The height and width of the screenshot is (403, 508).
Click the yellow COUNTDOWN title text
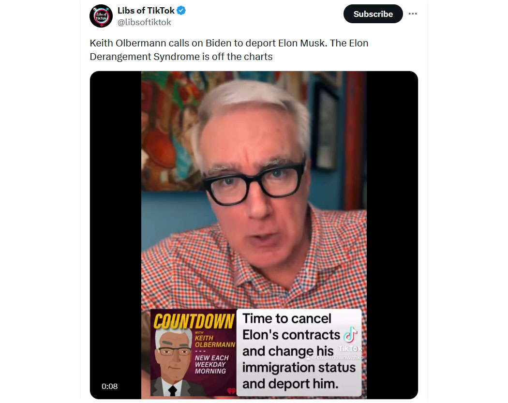[194, 321]
